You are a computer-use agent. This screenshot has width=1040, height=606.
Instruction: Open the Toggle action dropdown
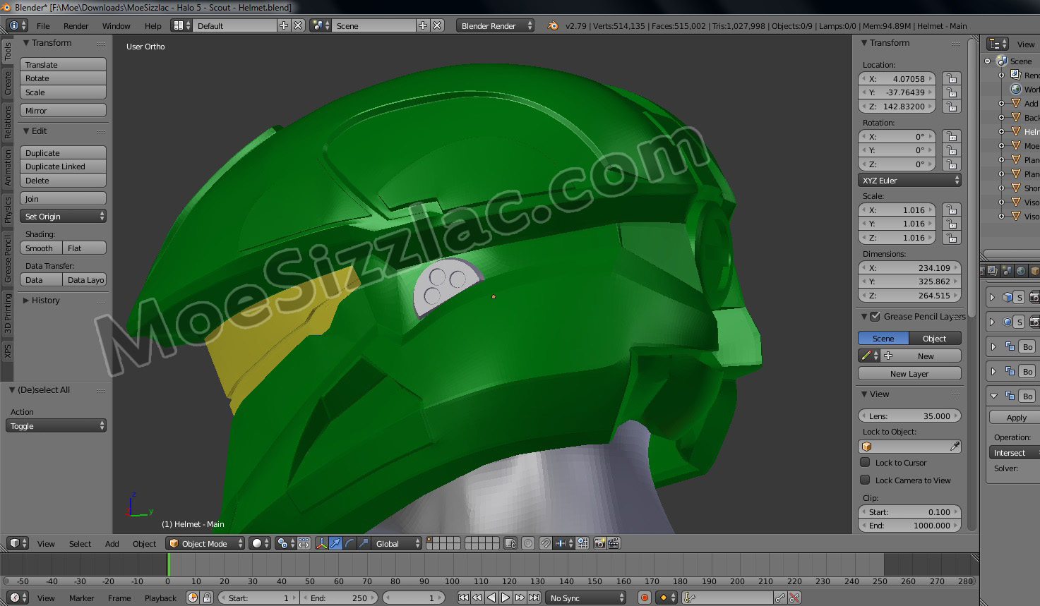[x=56, y=425]
